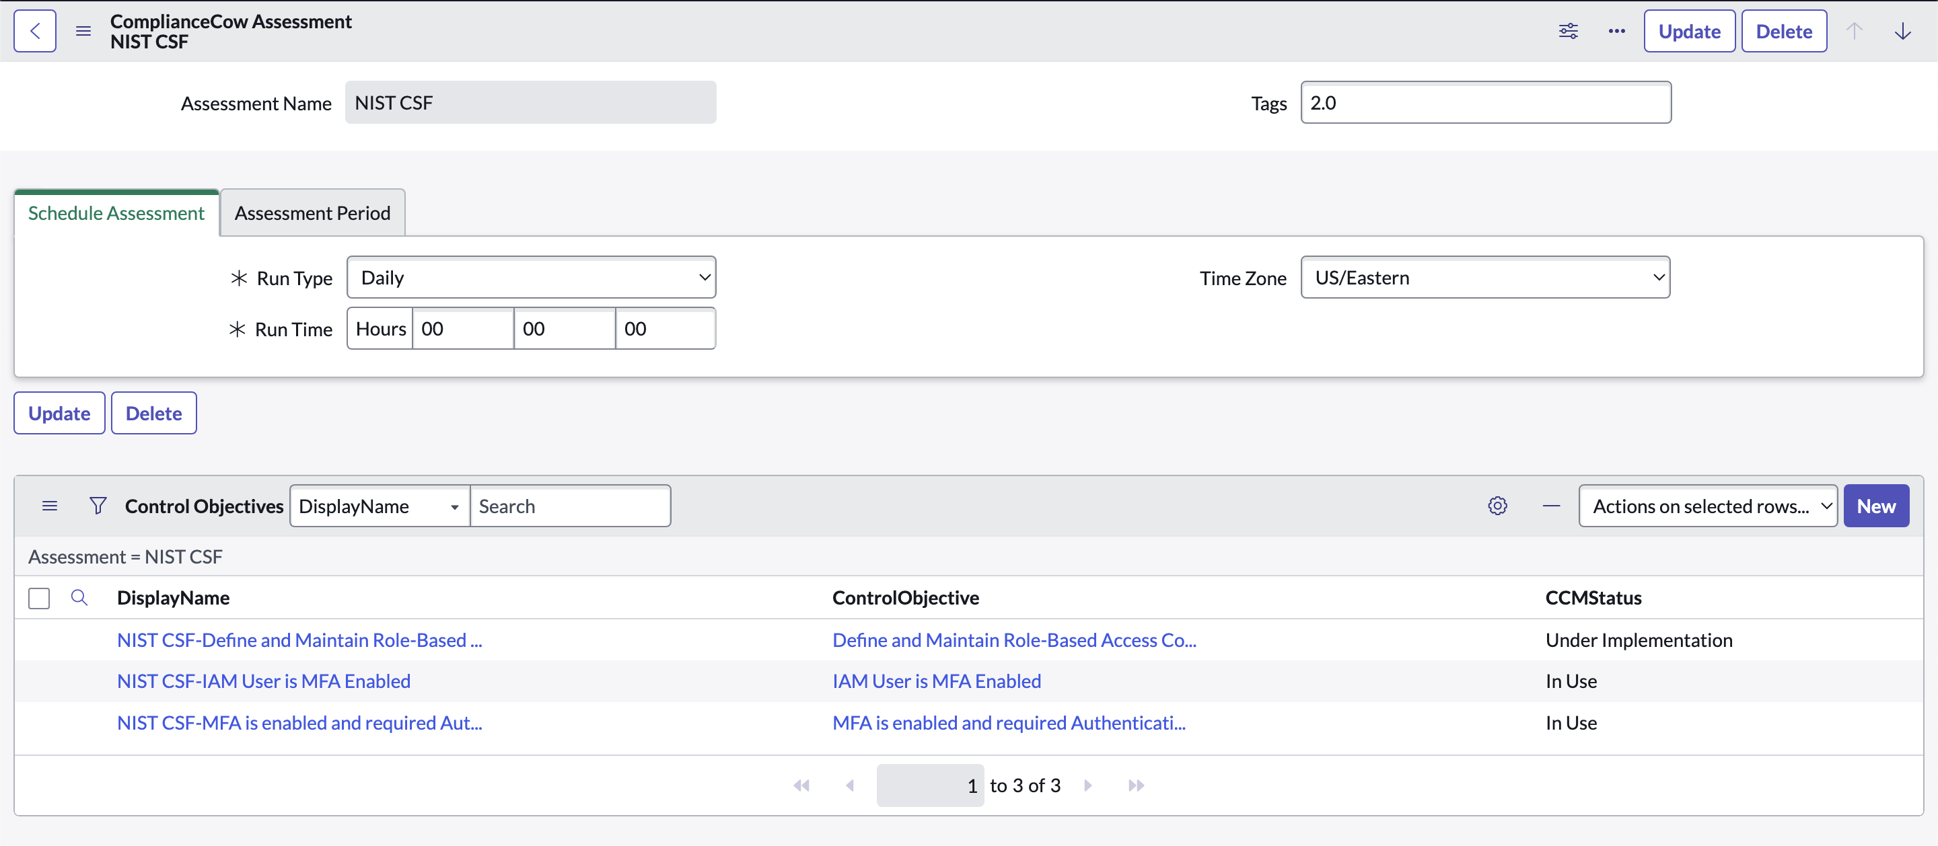Open the Control Objectives list filter funnel icon
The image size is (1938, 846).
point(98,505)
